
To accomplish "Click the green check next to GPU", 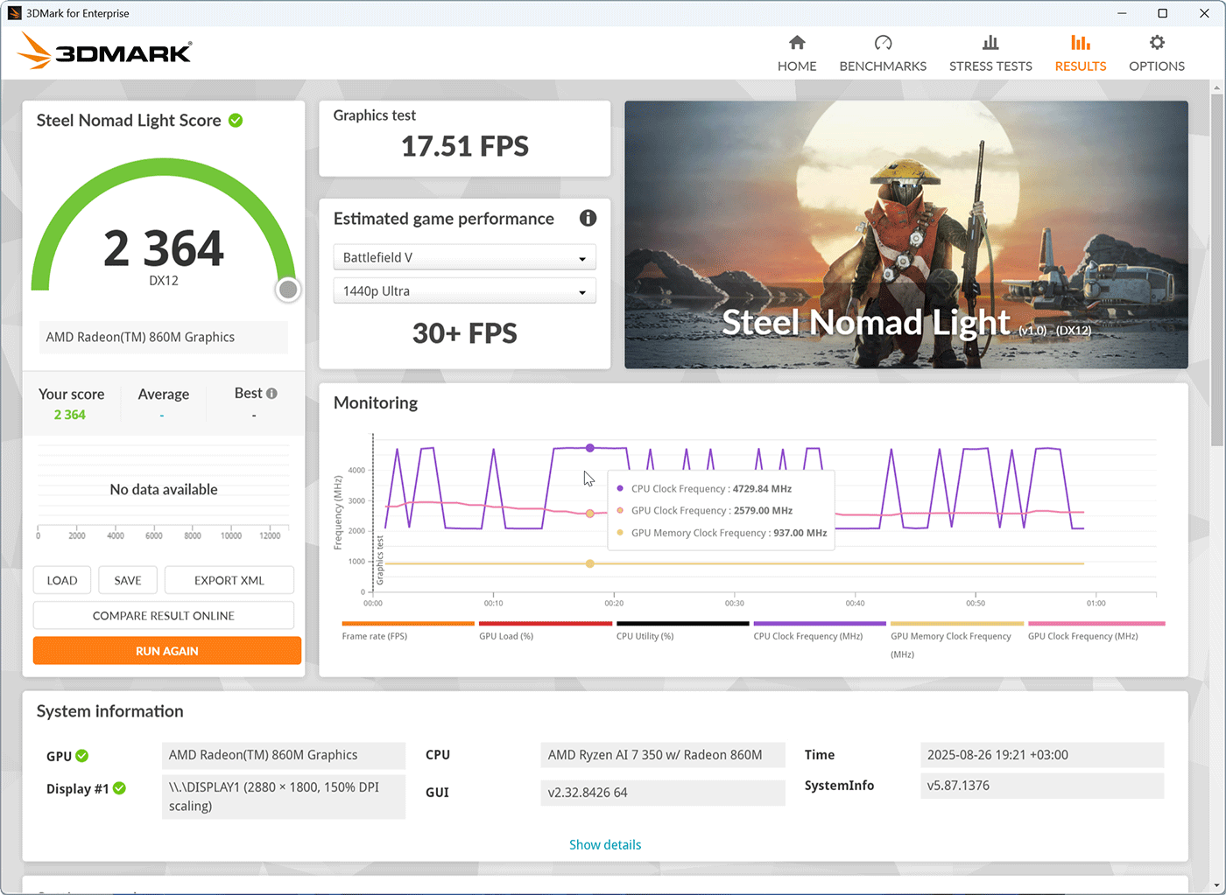I will pos(82,756).
